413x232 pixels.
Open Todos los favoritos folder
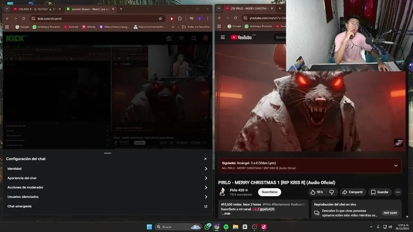click(196, 27)
